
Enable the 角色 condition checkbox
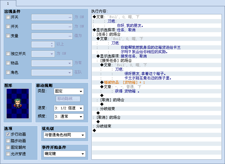8,72
